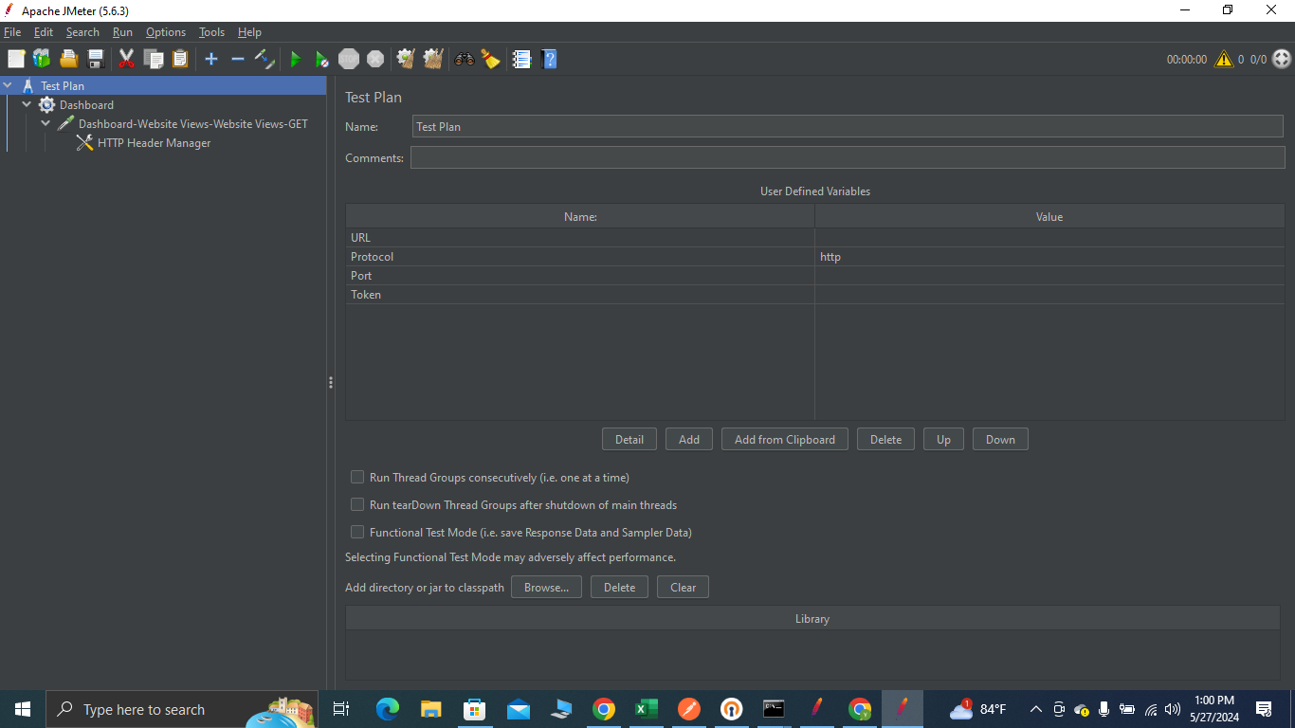1295x728 pixels.
Task: Click the Library column header
Action: tap(812, 618)
